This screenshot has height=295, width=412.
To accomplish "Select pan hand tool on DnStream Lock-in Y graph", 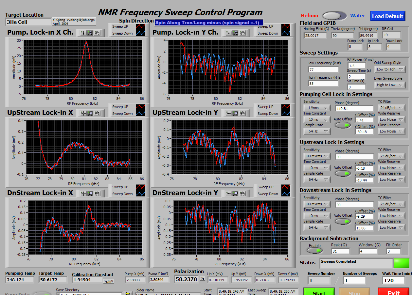I will click(x=242, y=194).
